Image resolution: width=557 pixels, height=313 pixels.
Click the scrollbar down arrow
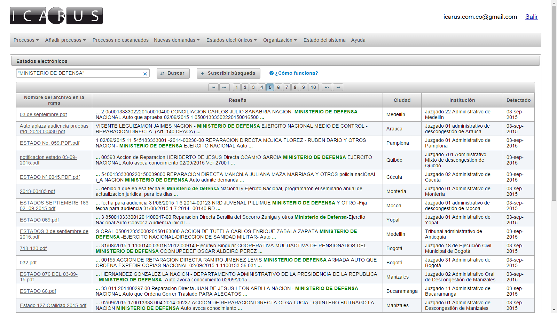pos(554,310)
